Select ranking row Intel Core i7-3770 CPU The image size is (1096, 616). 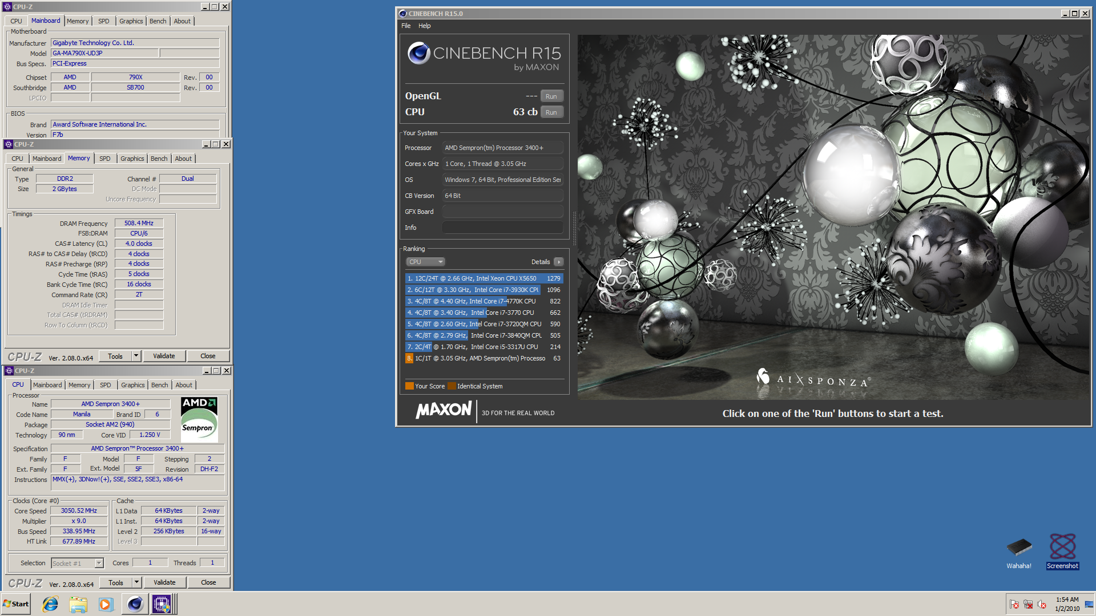click(484, 313)
